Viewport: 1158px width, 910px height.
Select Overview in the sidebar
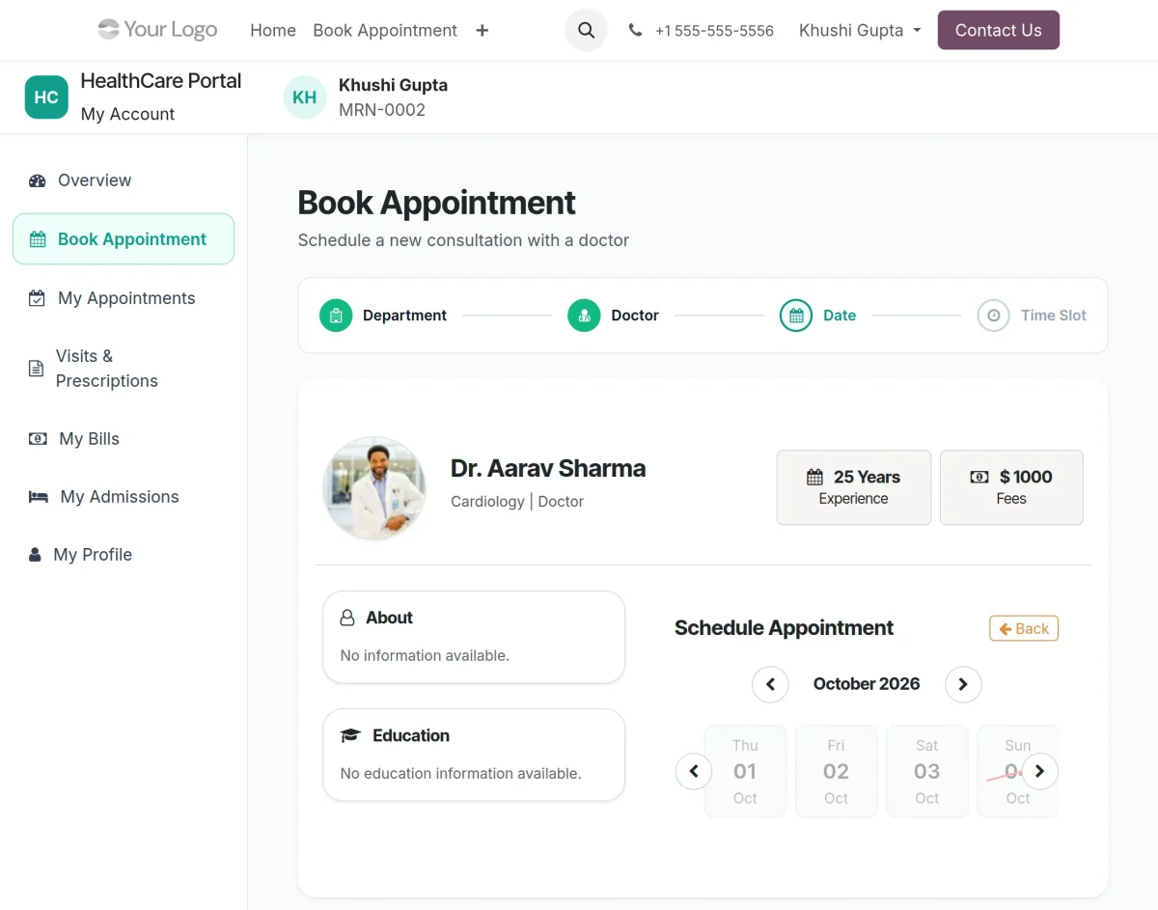click(124, 180)
